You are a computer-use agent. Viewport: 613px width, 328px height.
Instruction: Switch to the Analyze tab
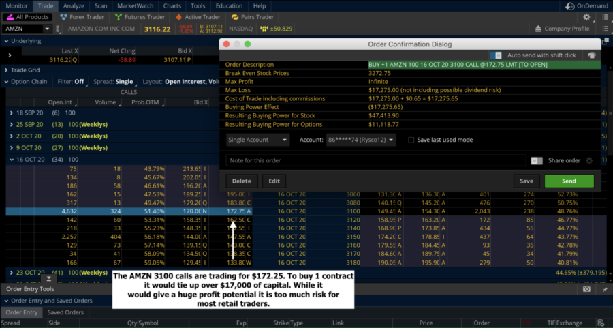tap(74, 6)
